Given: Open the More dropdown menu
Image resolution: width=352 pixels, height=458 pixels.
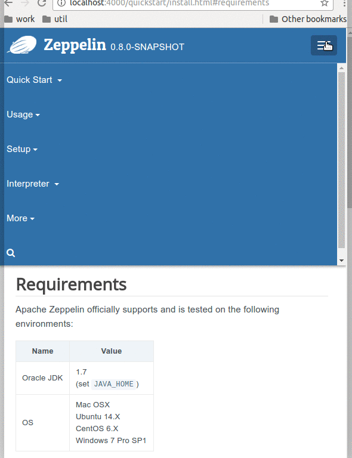Looking at the screenshot, I should point(20,218).
